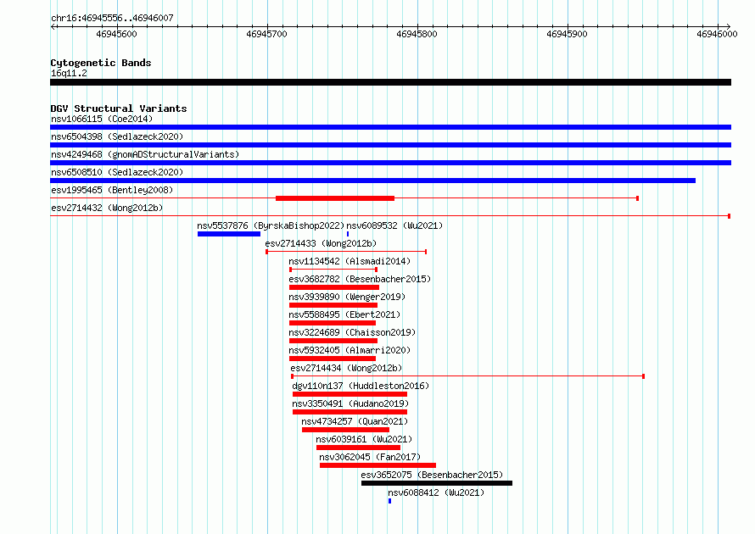
Task: Open dgv110n137 (Huddleston2016) label
Action: coord(361,386)
